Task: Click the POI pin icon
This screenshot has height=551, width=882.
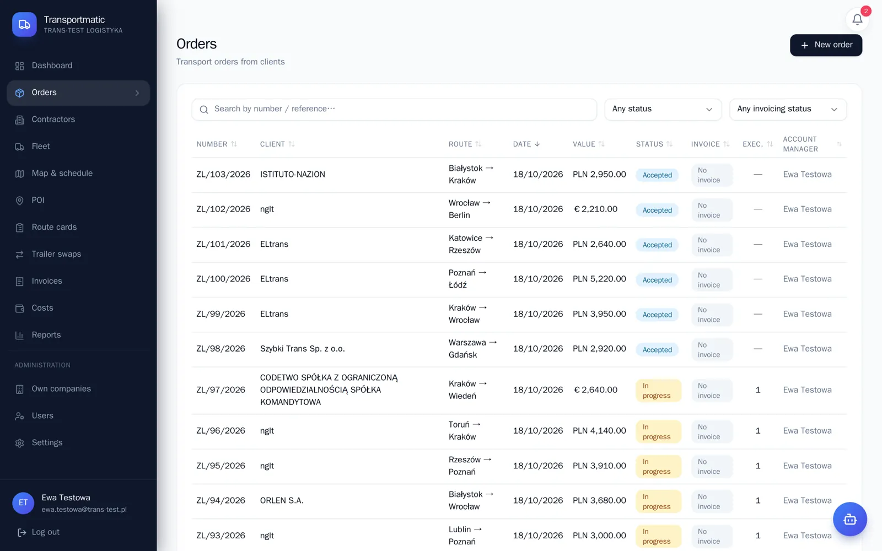Action: coord(20,201)
